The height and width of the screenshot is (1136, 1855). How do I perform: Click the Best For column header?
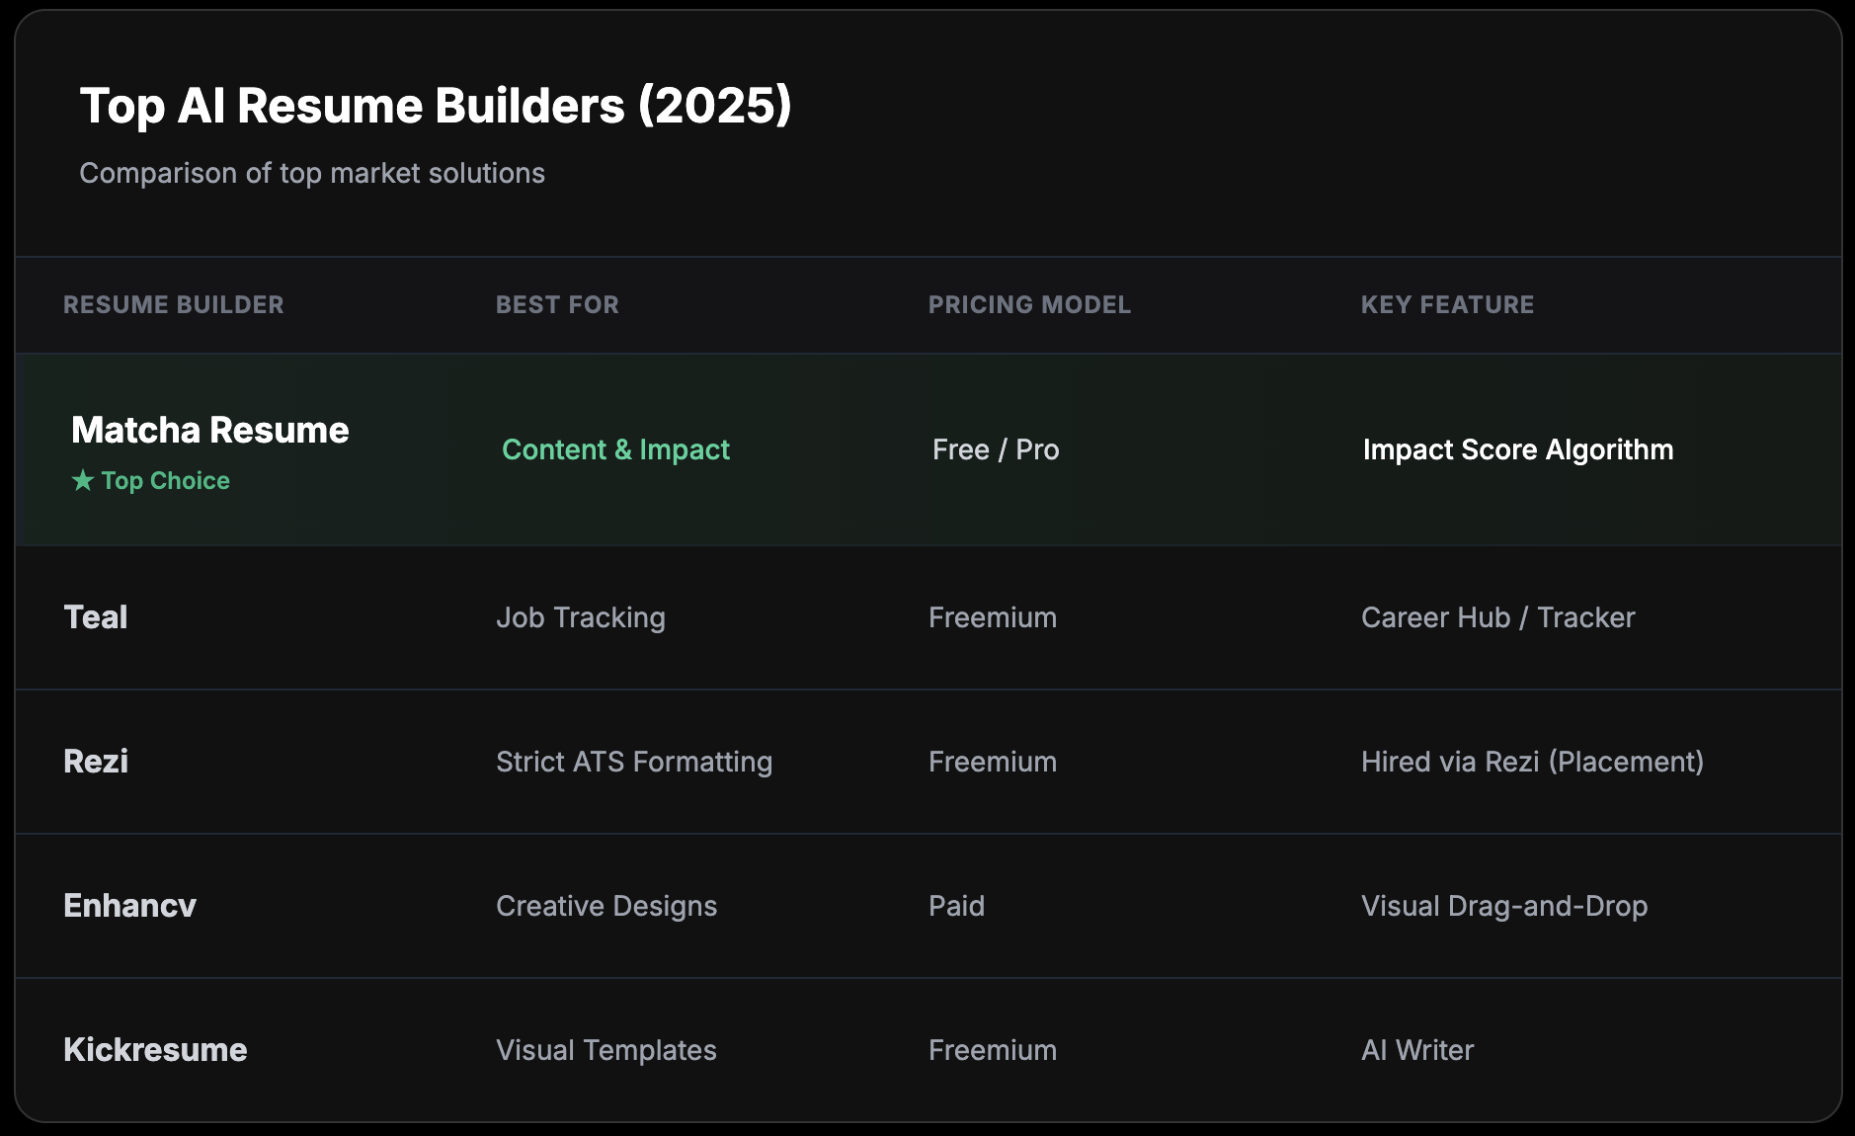click(x=557, y=305)
